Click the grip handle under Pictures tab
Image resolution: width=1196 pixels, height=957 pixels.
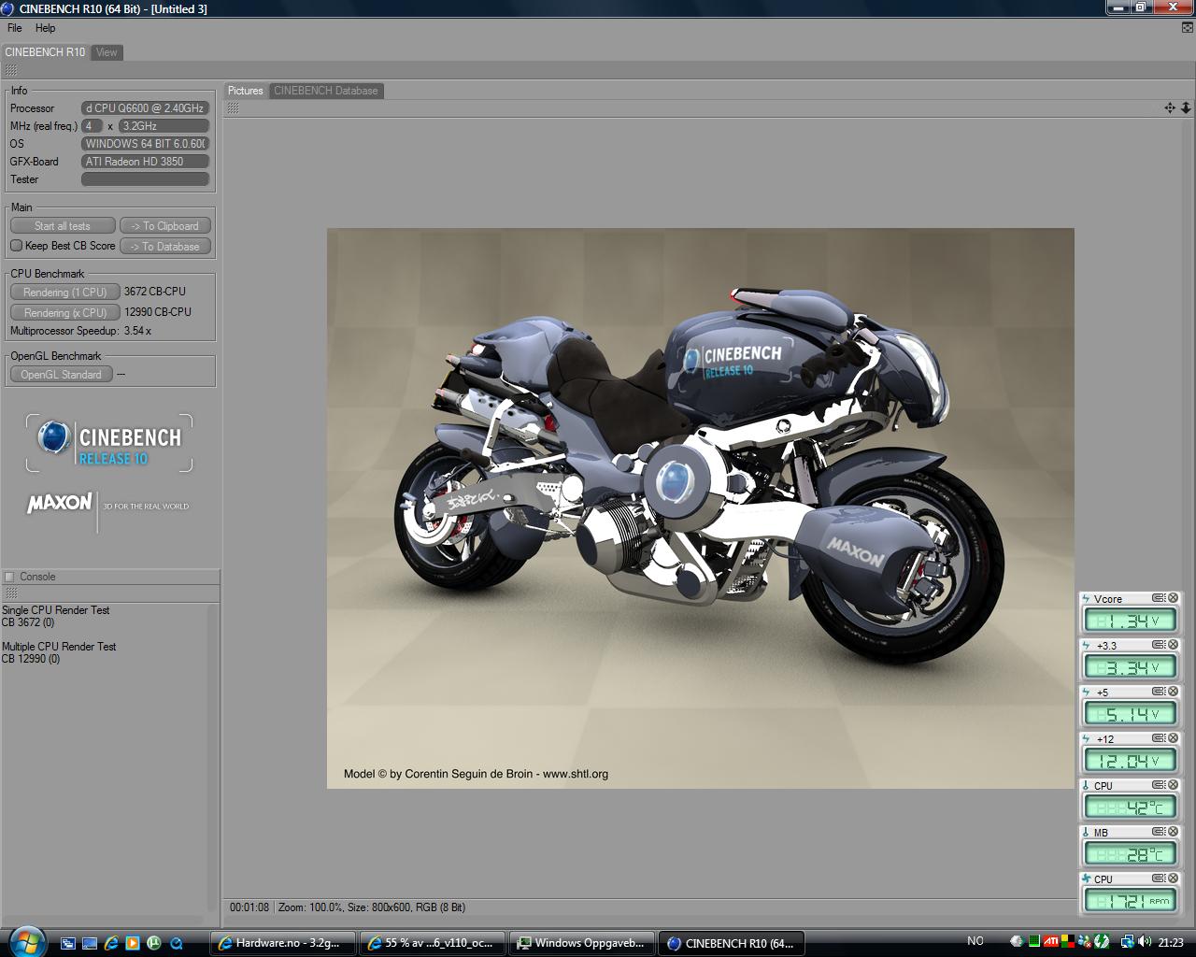click(233, 108)
